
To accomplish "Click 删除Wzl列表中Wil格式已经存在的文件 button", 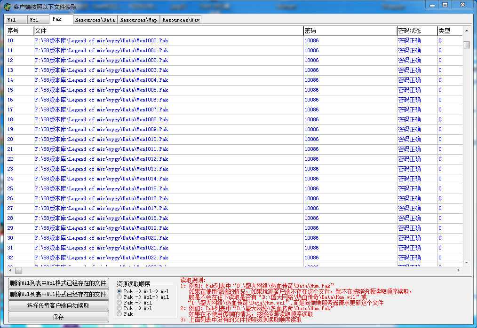I will pyautogui.click(x=58, y=294).
